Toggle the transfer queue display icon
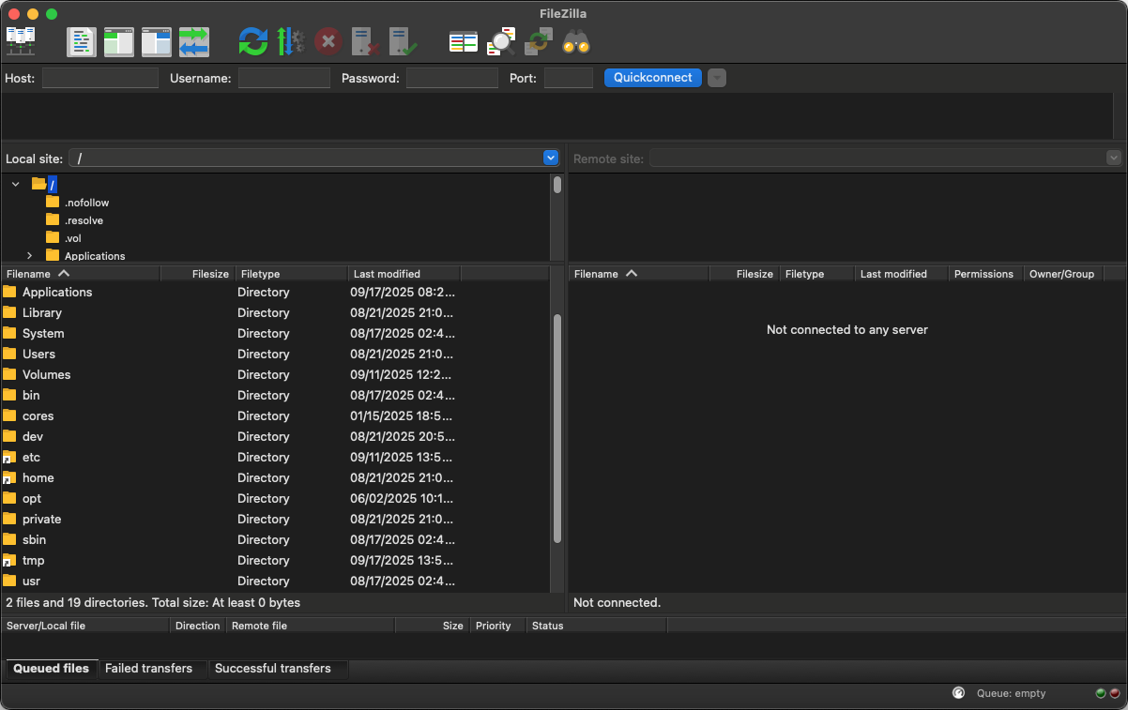This screenshot has height=710, width=1128. point(194,41)
